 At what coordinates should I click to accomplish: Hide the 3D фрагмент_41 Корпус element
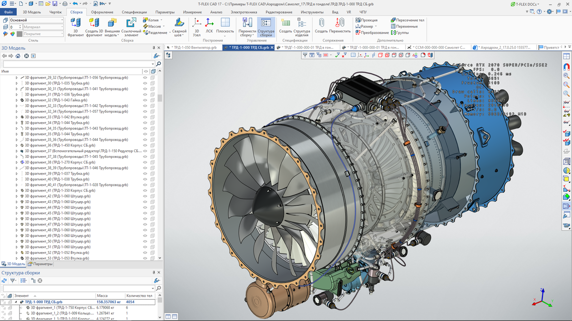pyautogui.click(x=145, y=189)
